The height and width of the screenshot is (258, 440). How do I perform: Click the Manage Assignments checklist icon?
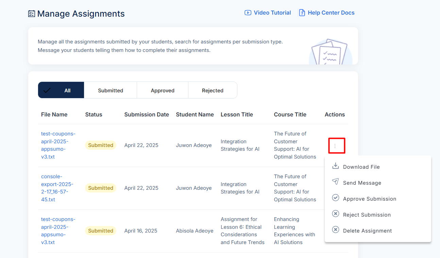click(x=32, y=14)
